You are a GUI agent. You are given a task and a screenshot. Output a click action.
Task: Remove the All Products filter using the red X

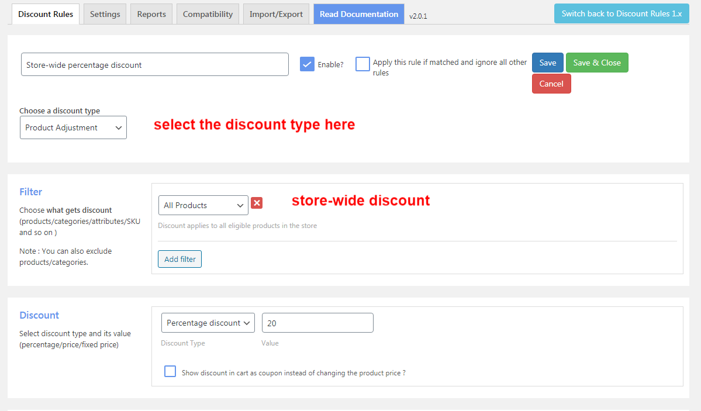pyautogui.click(x=256, y=203)
